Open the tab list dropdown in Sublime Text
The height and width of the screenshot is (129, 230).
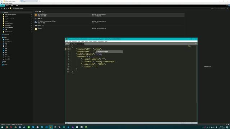(196, 44)
